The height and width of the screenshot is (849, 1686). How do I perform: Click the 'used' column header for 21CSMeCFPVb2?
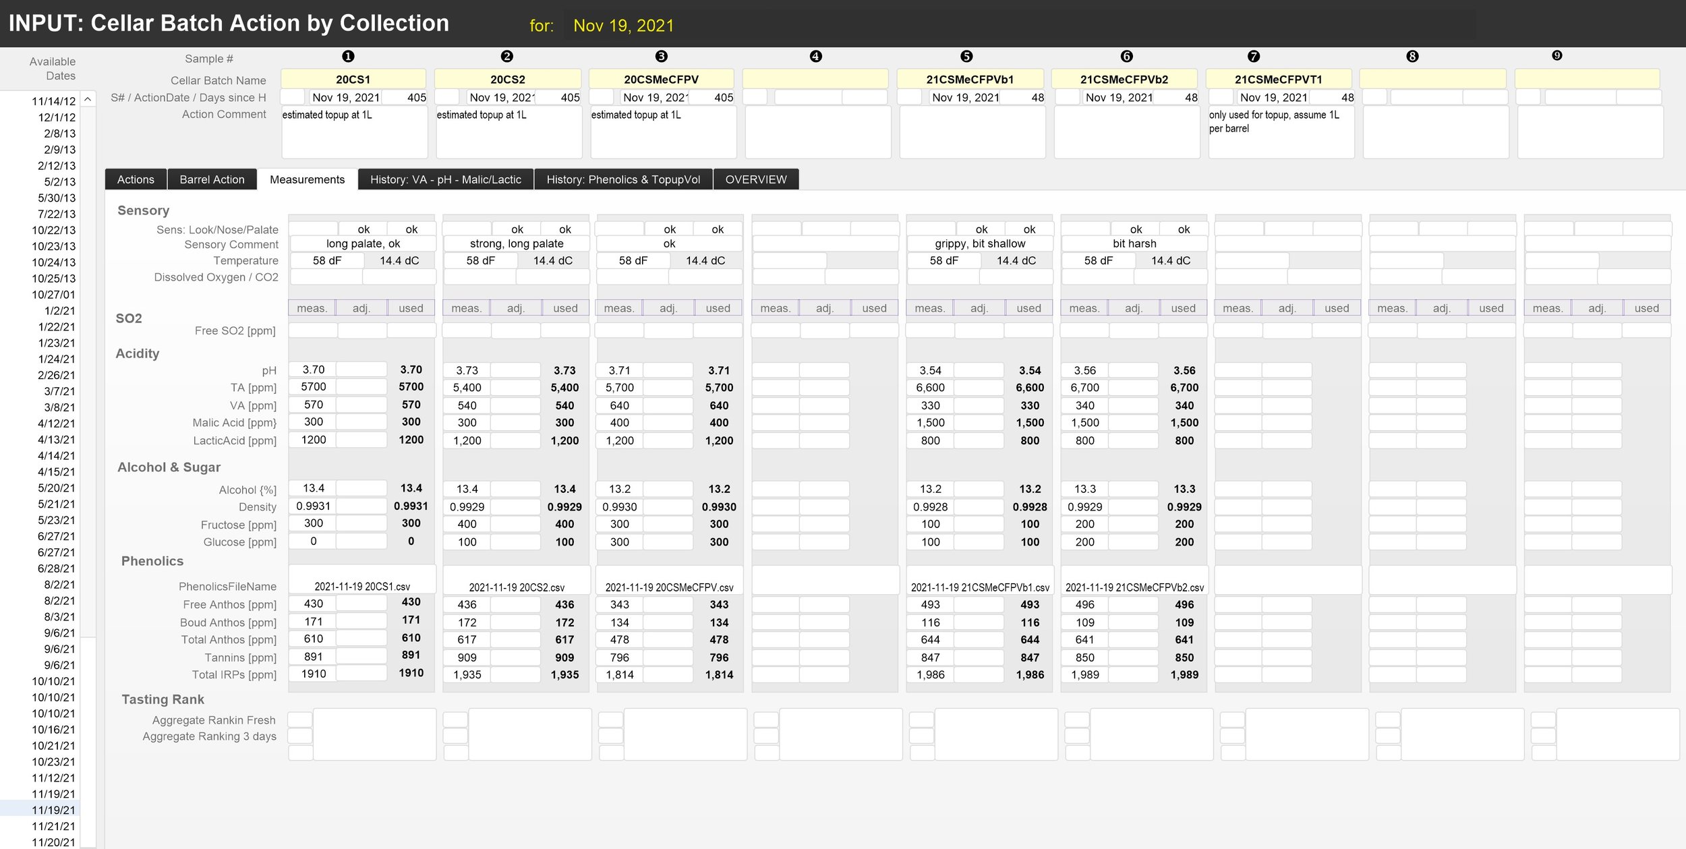coord(1184,308)
